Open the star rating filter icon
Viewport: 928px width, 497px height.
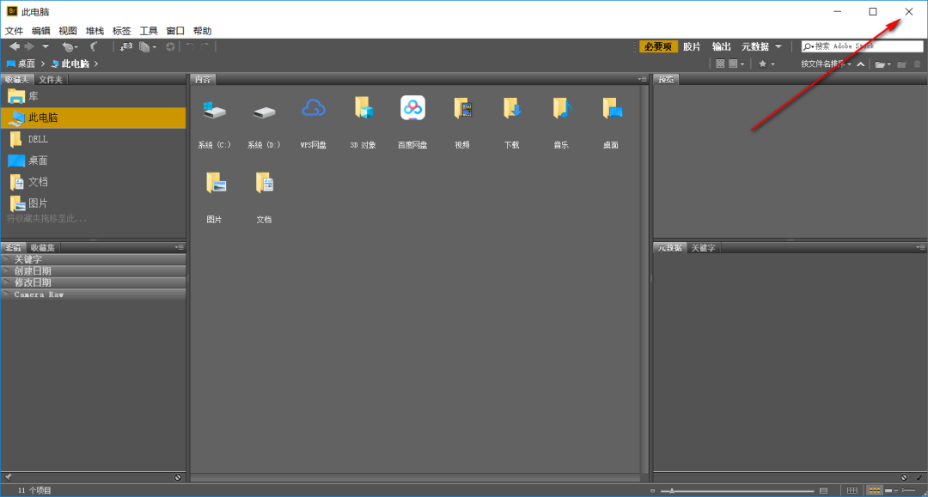(x=763, y=64)
